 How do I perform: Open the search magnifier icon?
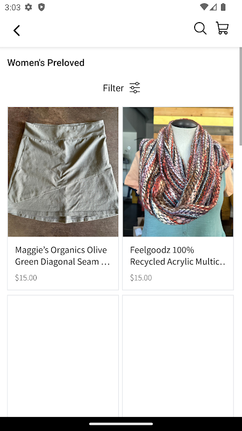click(x=200, y=29)
